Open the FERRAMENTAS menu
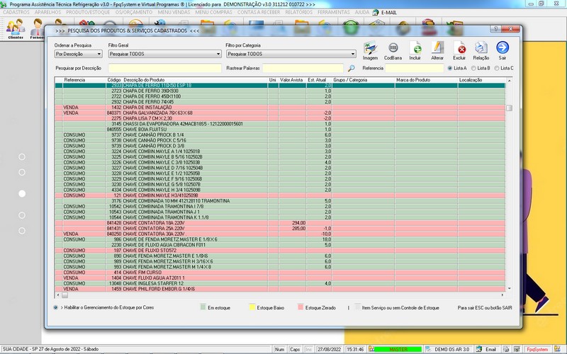Image resolution: width=567 pixels, height=354 pixels. pos(332,12)
